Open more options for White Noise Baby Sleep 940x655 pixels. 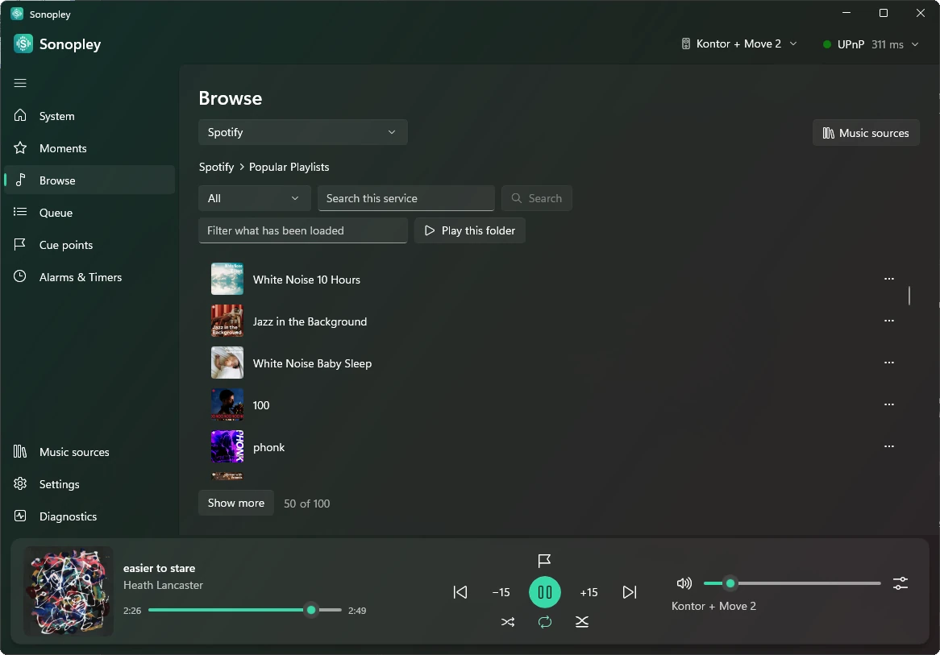pos(889,363)
